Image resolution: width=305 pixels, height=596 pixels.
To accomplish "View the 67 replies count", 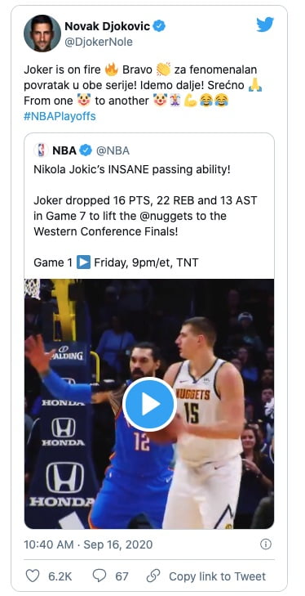I will (122, 576).
